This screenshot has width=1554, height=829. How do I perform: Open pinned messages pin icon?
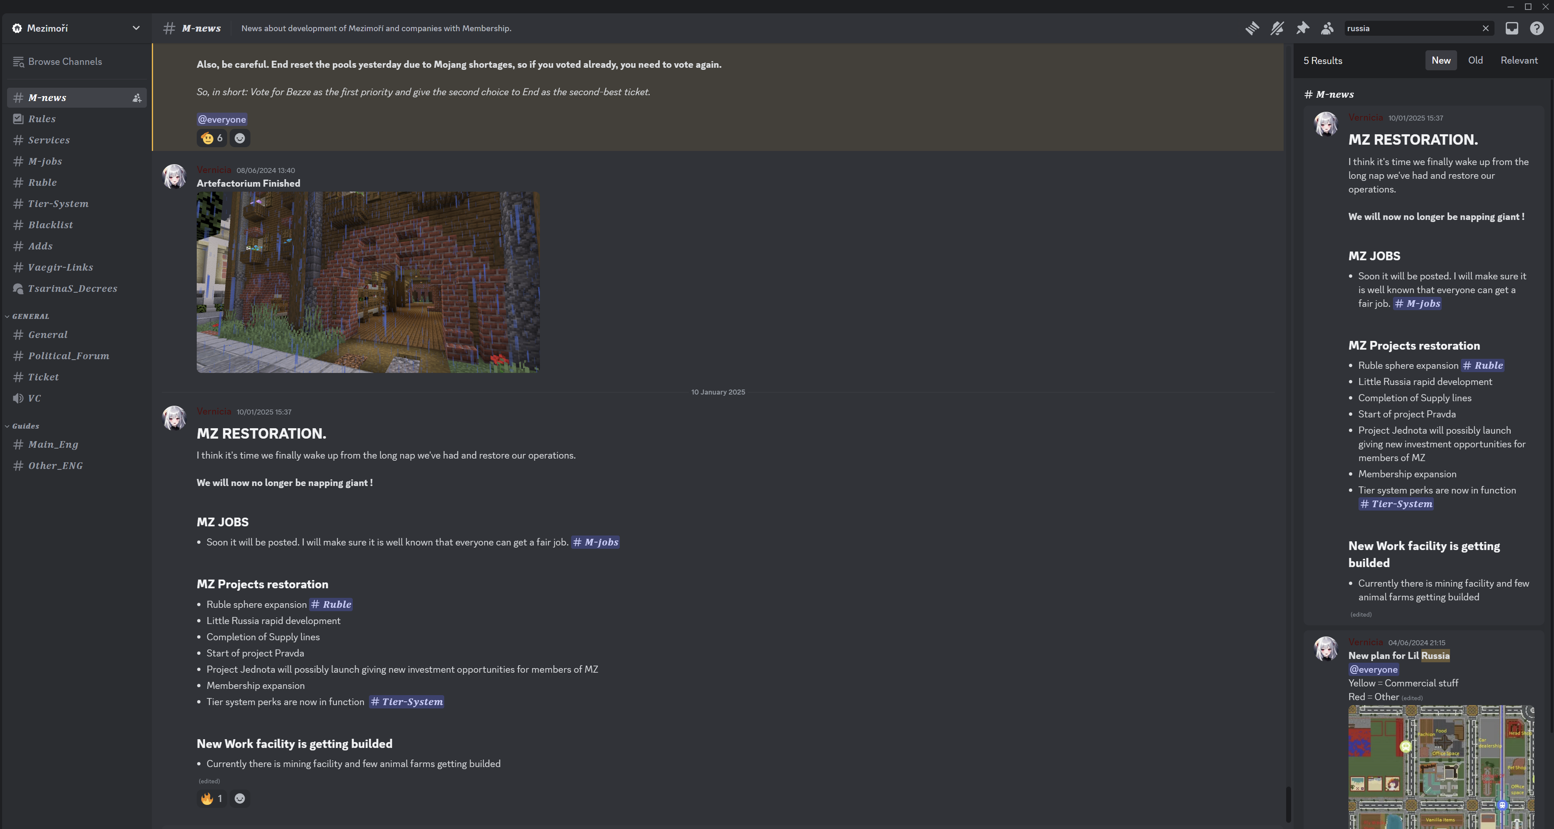(1302, 28)
